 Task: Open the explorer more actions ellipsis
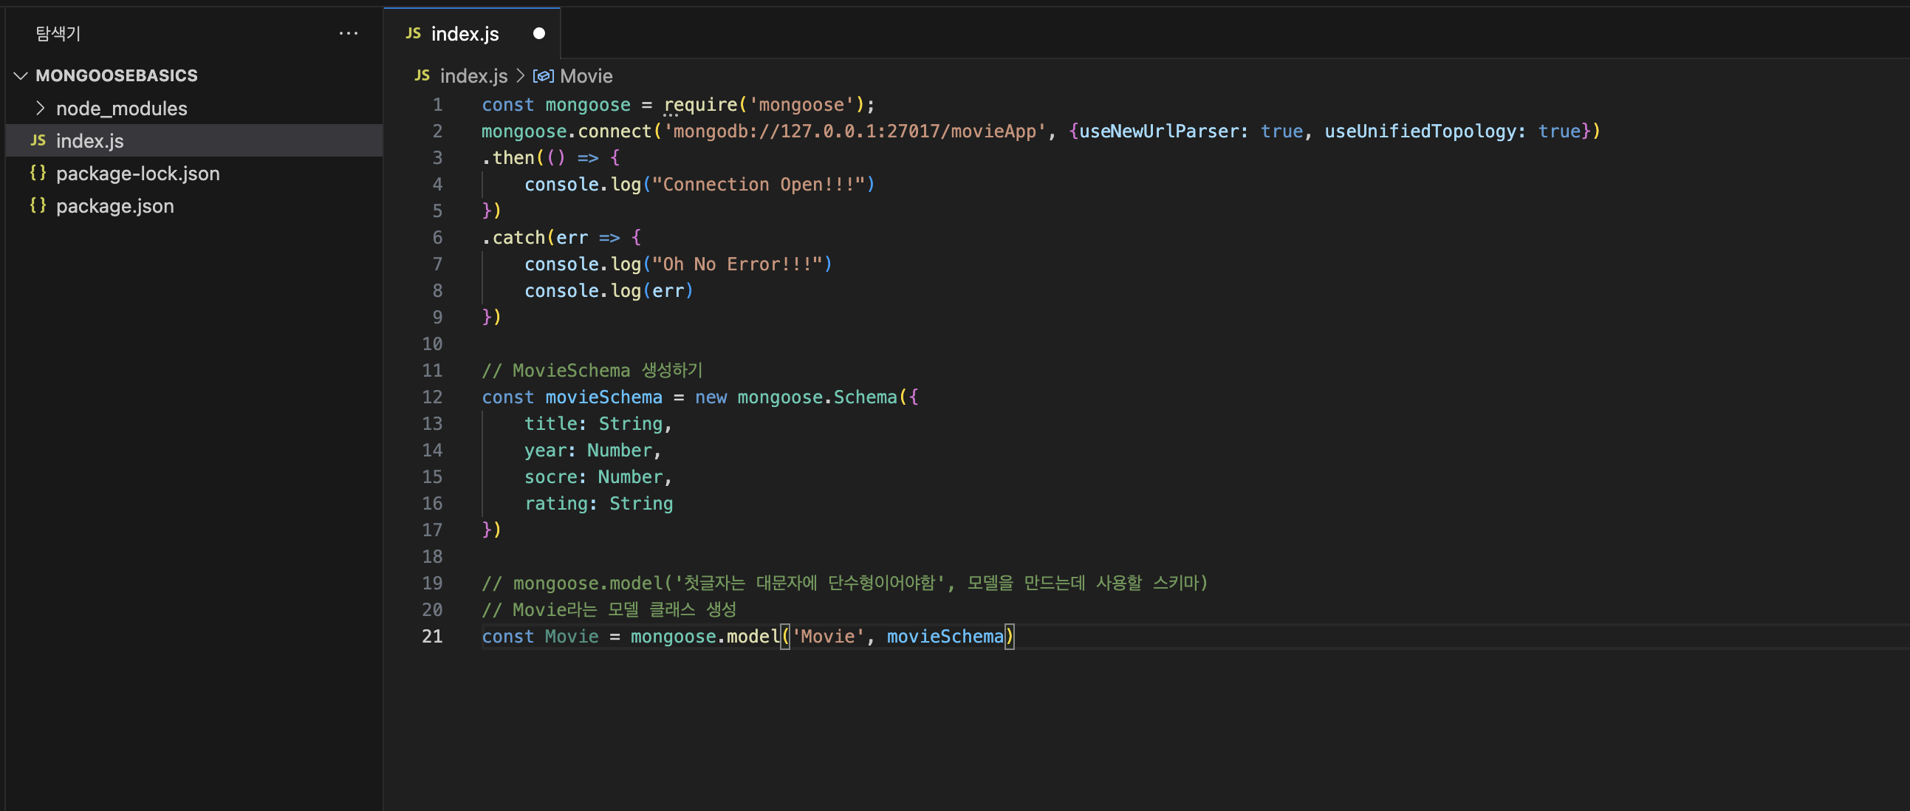coord(349,33)
